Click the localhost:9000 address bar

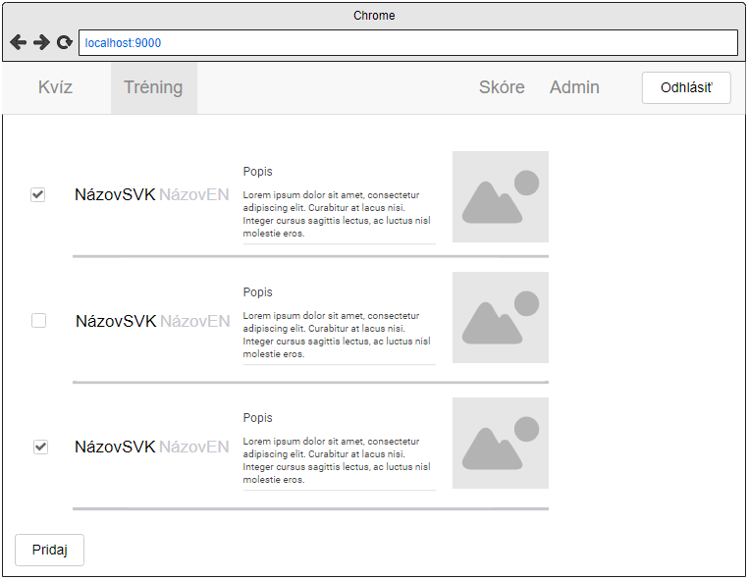pos(407,43)
